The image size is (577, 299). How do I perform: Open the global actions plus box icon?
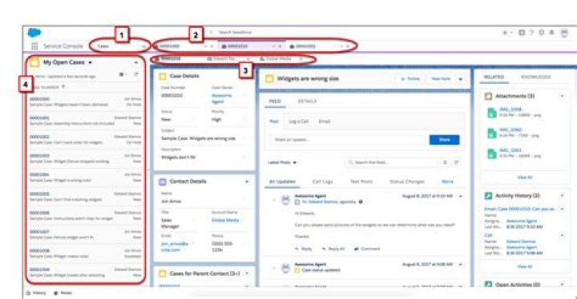click(x=522, y=33)
